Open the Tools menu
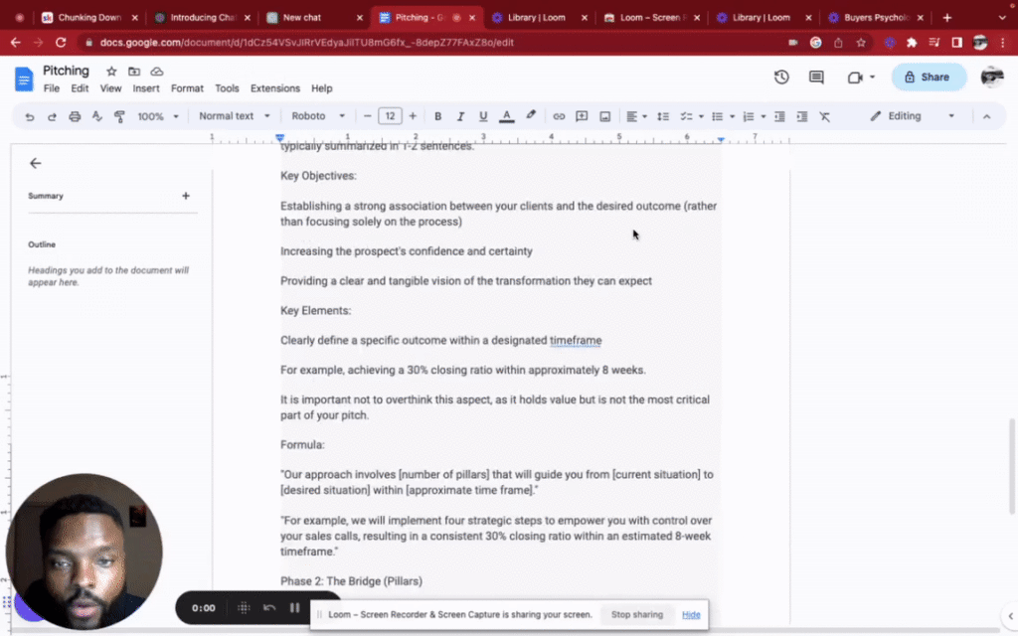The height and width of the screenshot is (636, 1018). click(x=227, y=88)
